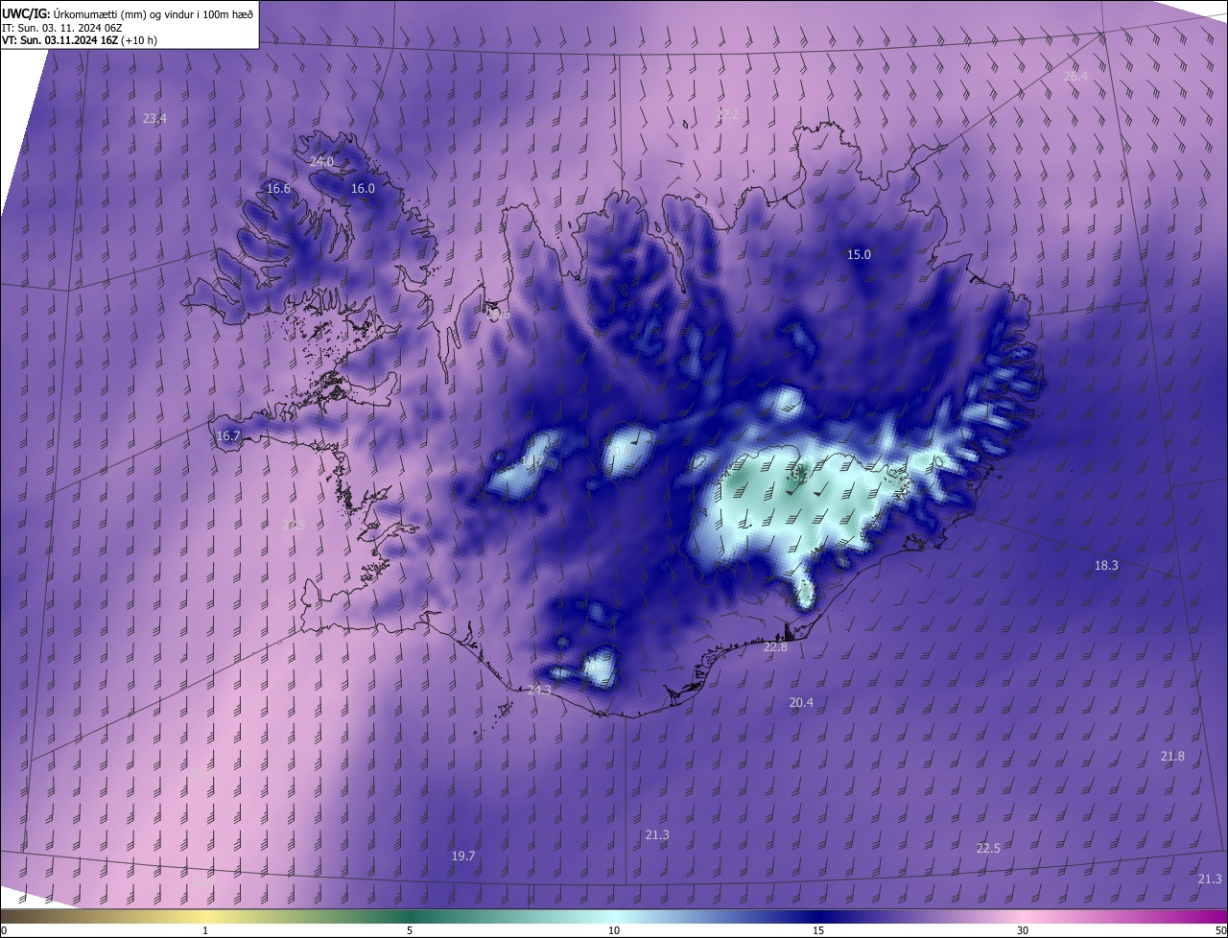1228x938 pixels.
Task: Click the 19.7 value on the map
Action: click(x=463, y=856)
